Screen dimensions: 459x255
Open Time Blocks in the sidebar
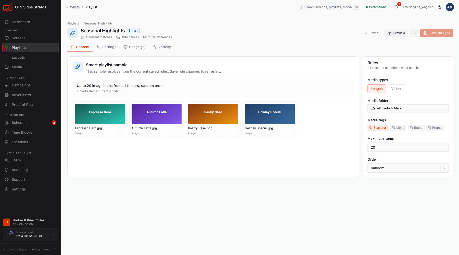[x=30, y=132]
